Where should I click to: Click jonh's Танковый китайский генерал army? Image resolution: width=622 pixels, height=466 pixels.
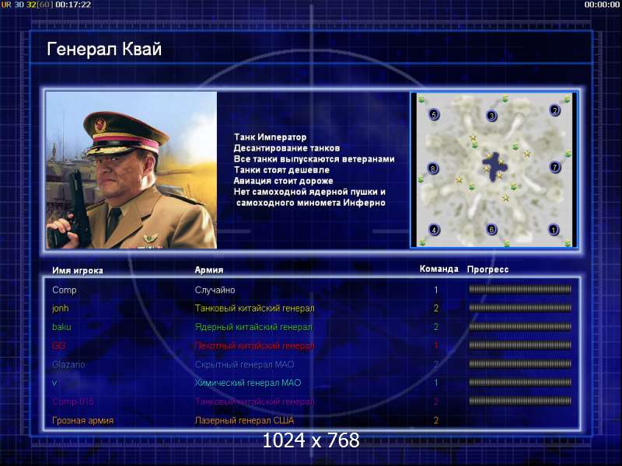[255, 308]
